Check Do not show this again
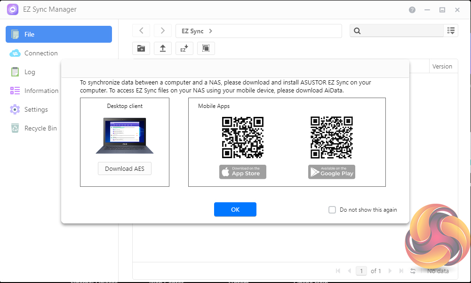The height and width of the screenshot is (283, 471). (332, 210)
